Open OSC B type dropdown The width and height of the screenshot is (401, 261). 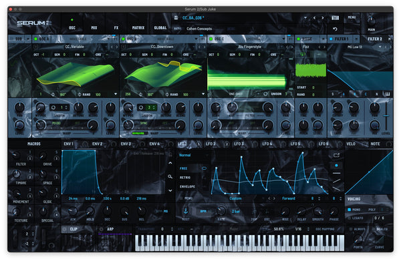196,39
